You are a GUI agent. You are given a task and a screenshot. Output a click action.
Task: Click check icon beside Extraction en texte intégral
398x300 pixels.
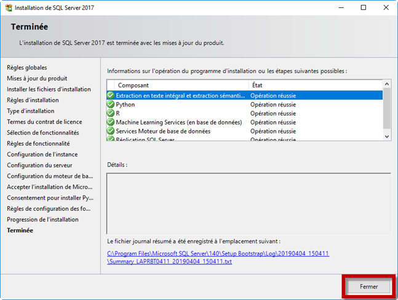pos(111,95)
